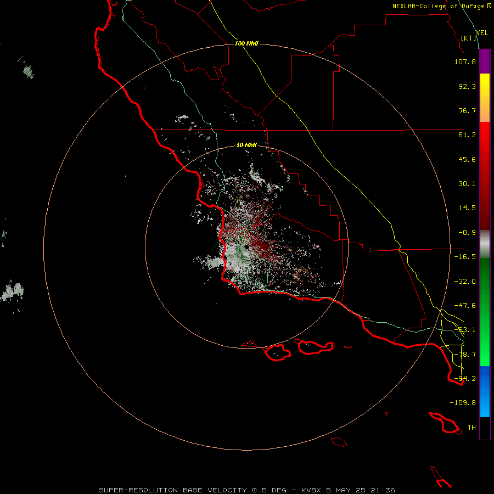
Task: Select the green segment of the velocity scale
Action: (x=485, y=312)
